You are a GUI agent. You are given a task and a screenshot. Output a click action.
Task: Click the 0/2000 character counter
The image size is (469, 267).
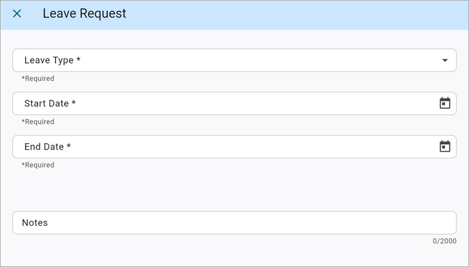click(444, 241)
